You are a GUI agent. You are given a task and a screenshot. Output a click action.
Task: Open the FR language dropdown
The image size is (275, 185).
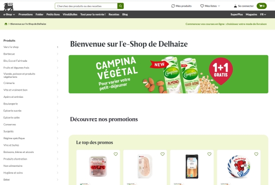(263, 14)
